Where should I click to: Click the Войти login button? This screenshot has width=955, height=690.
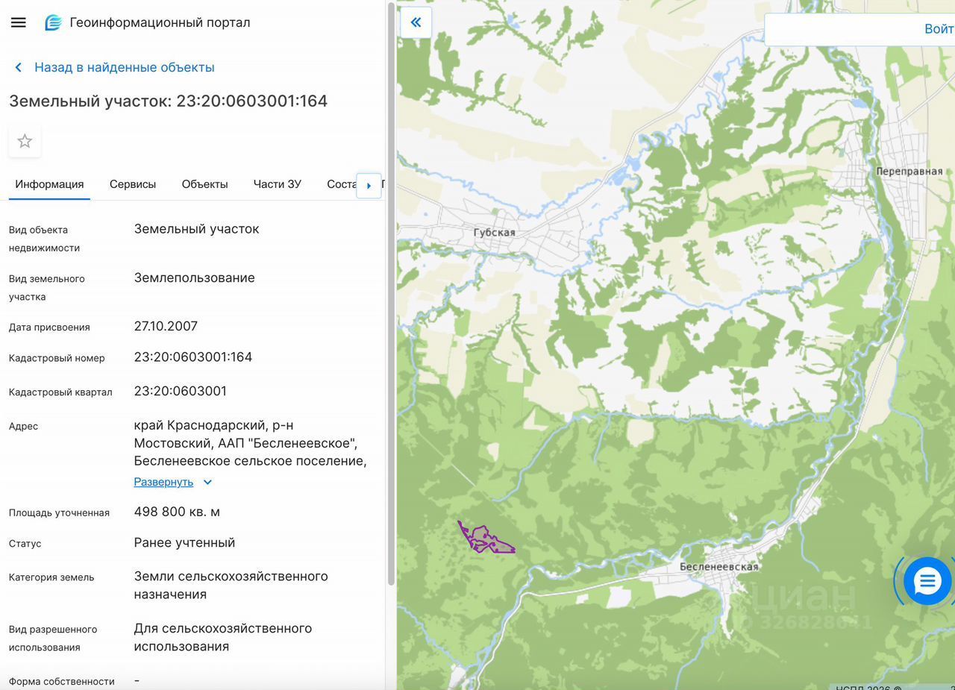click(939, 29)
